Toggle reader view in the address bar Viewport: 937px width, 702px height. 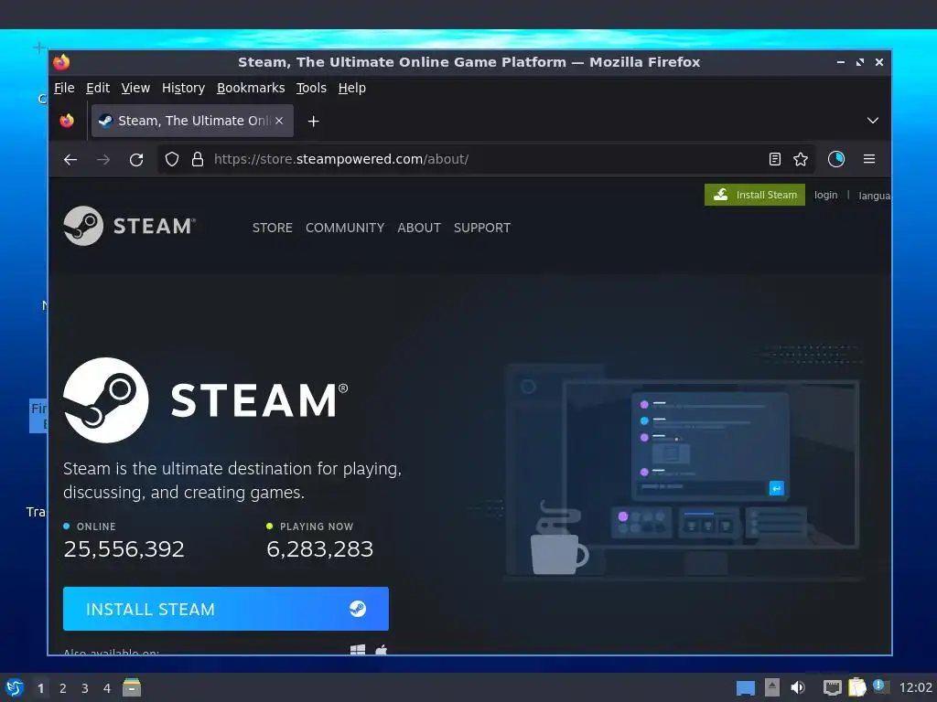pos(774,159)
